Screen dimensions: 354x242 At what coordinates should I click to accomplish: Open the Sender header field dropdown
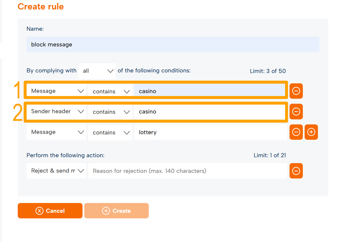(x=56, y=111)
